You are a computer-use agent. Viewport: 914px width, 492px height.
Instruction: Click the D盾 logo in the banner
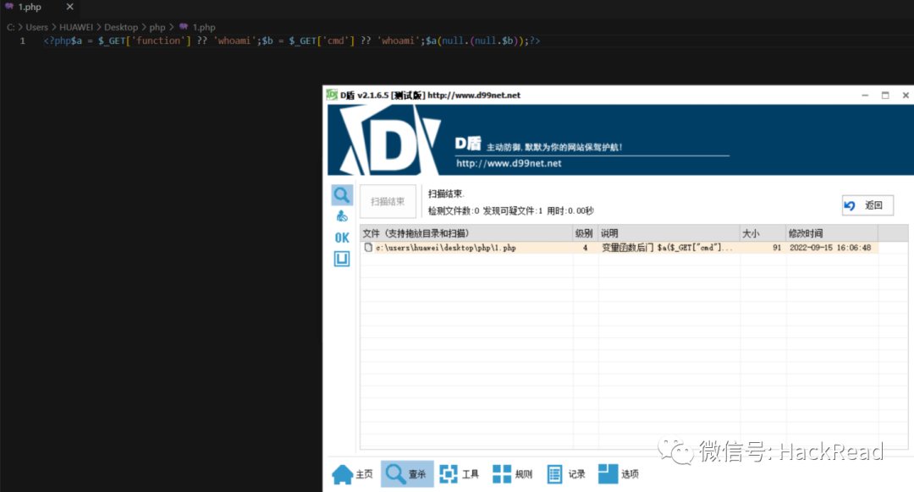click(x=389, y=140)
